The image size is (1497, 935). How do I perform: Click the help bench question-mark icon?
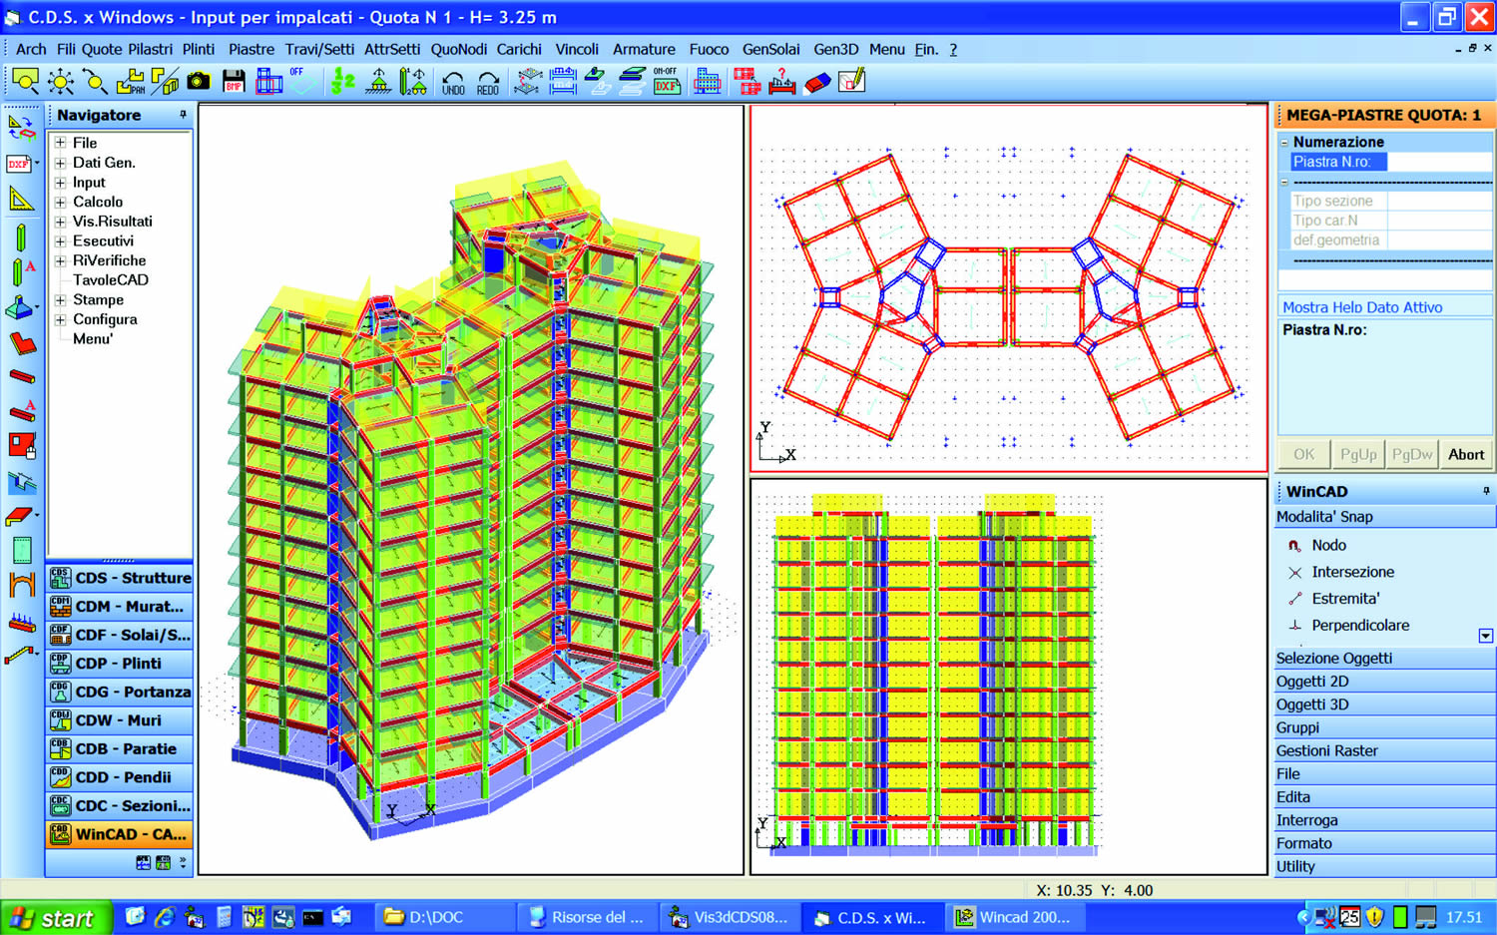(782, 82)
